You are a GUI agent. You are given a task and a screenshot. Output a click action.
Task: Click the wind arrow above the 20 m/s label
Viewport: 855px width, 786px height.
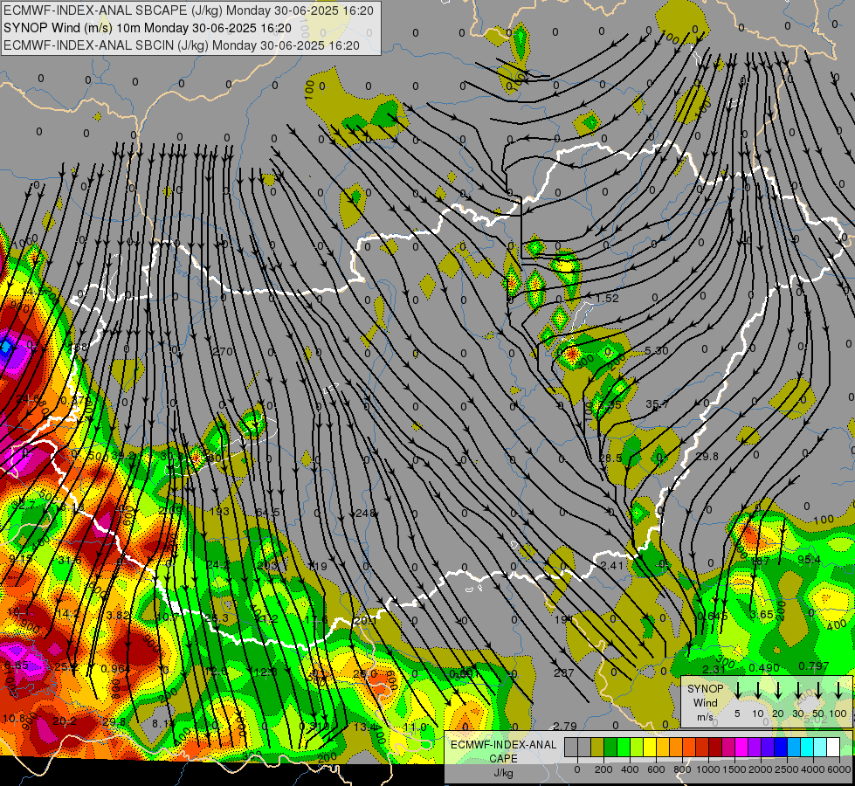point(778,689)
